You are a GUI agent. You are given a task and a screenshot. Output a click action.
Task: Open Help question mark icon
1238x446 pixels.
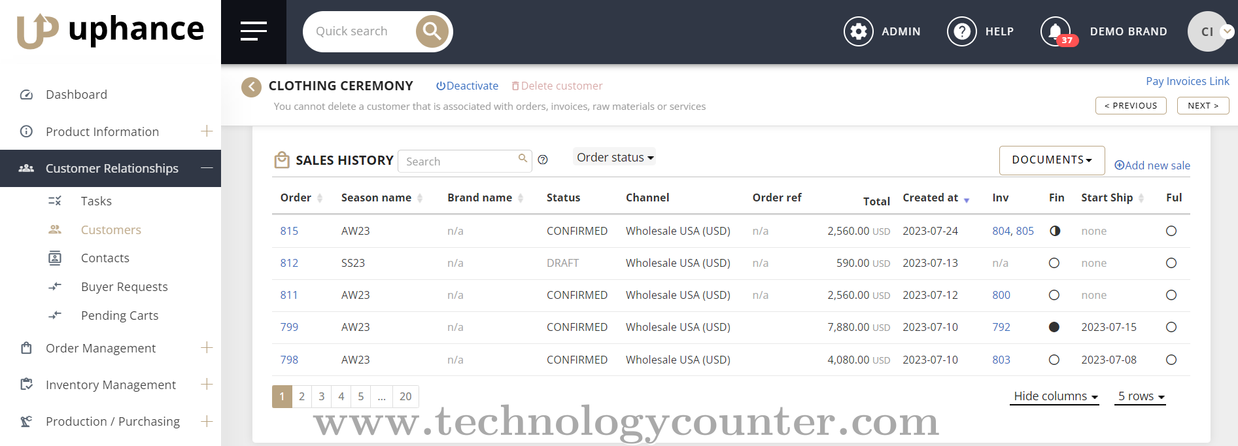pos(962,31)
